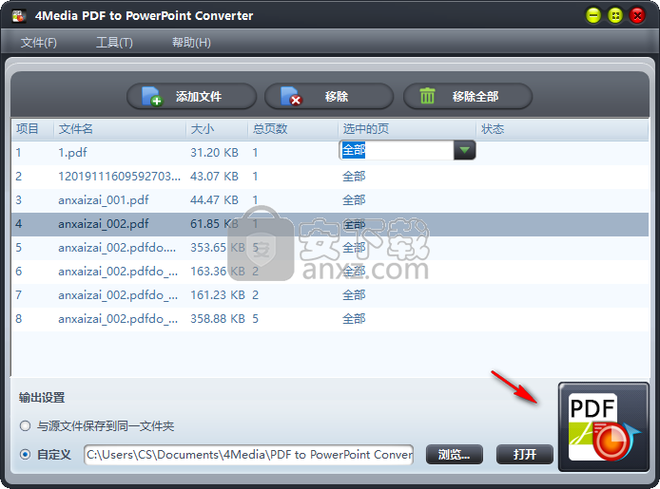
Task: Select the 163.36 KB file row
Action: point(330,272)
